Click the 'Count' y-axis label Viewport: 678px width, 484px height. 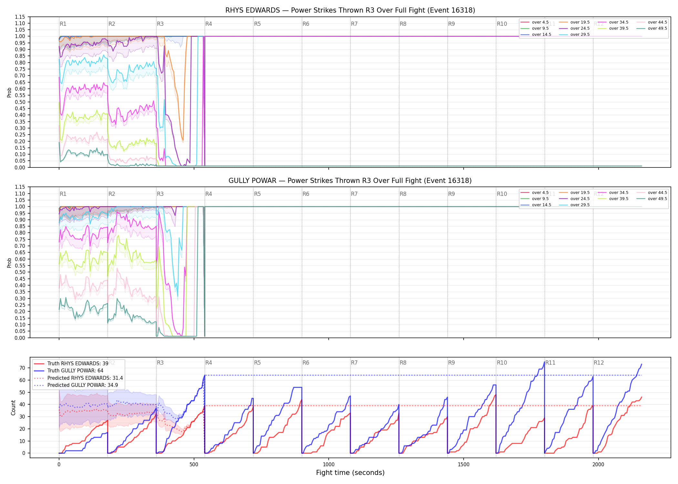point(13,408)
